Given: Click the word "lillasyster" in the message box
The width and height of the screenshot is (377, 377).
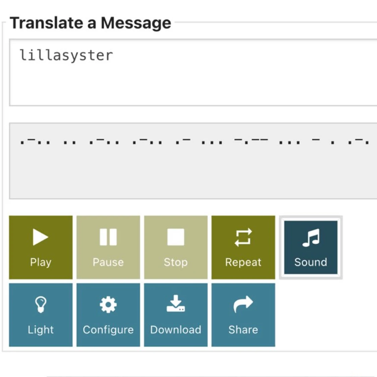Looking at the screenshot, I should (x=66, y=55).
